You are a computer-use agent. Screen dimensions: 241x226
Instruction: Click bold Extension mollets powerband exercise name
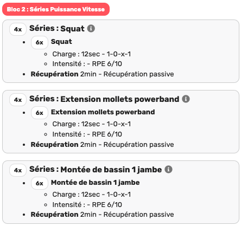click(103, 112)
